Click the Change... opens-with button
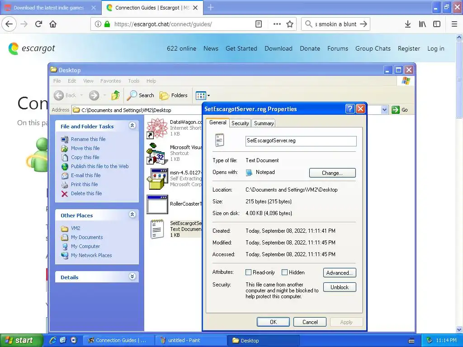 (x=332, y=173)
